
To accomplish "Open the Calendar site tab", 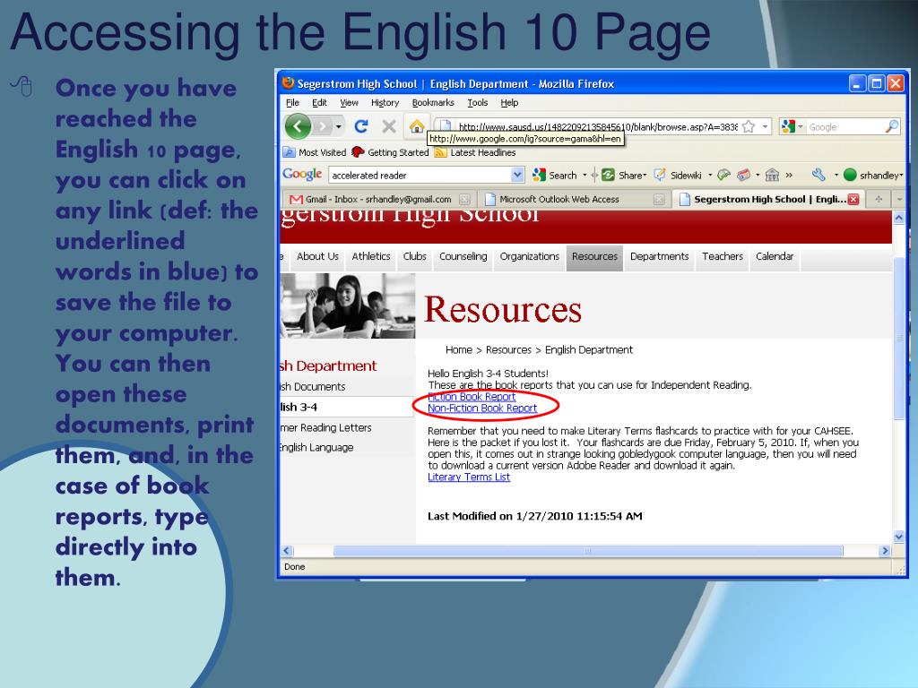I will 775,257.
